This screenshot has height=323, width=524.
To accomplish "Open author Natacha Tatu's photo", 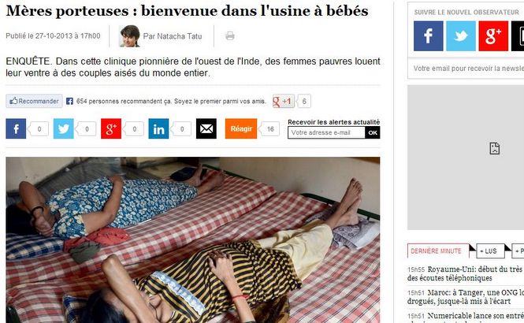I will click(x=129, y=36).
